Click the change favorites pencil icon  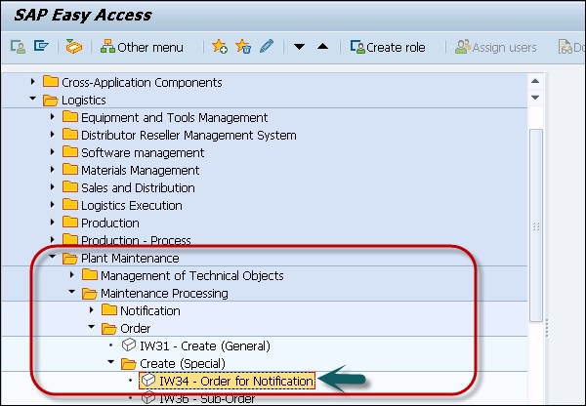coord(267,47)
